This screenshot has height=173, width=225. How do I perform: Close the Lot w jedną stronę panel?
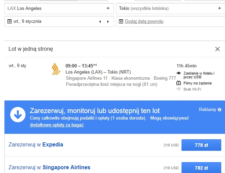[218, 49]
